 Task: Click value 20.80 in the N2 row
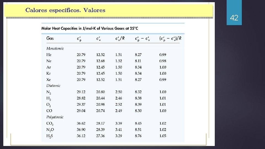100,92
